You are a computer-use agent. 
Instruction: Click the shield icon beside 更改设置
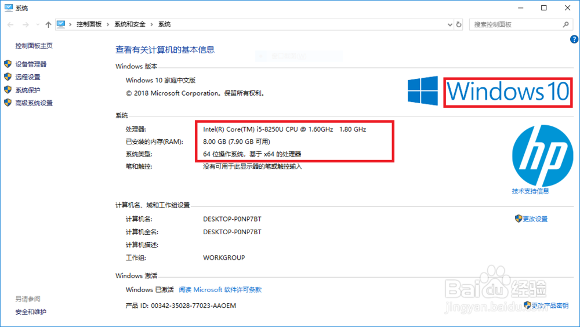point(518,219)
